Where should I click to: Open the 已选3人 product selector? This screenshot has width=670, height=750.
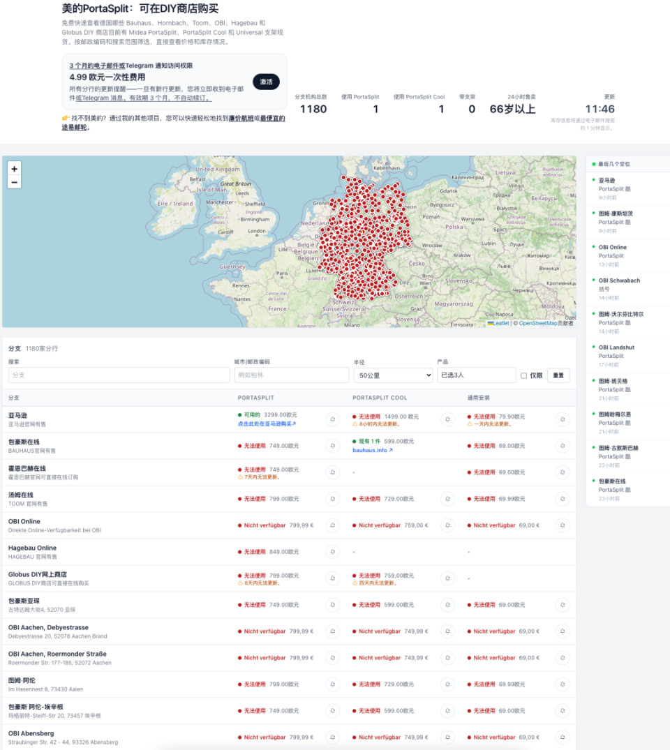[477, 375]
